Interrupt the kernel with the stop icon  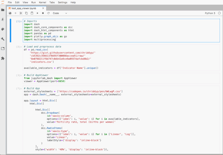pyautogui.click(x=43, y=13)
